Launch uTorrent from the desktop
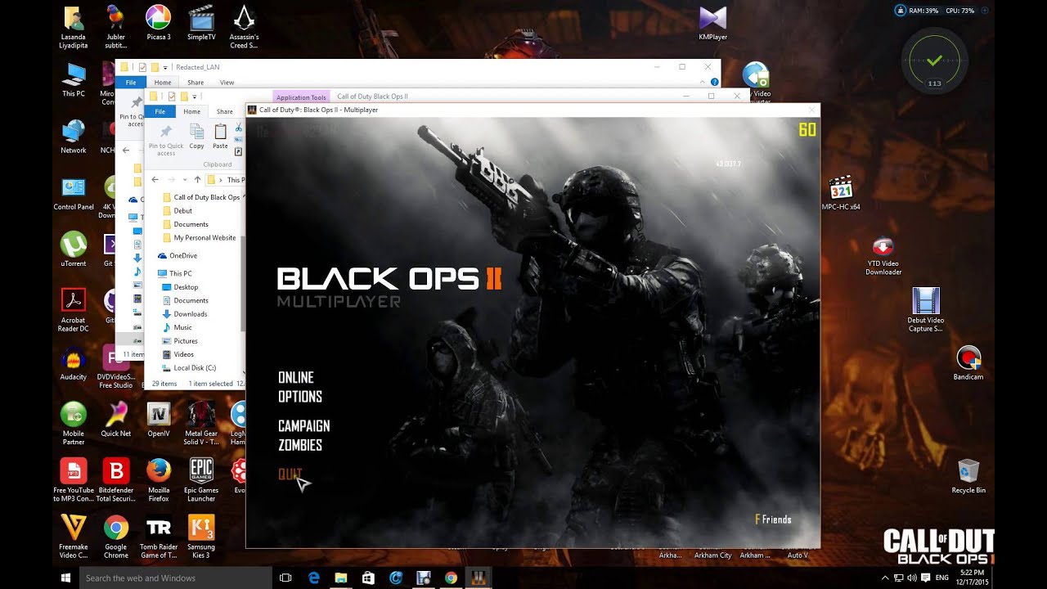 tap(74, 250)
